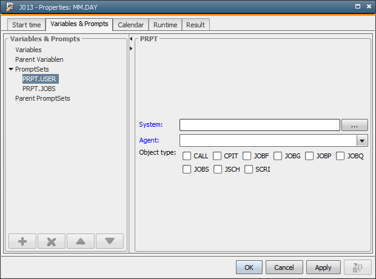The height and width of the screenshot is (279, 376).
Task: Click the window icon in title bar
Action: (8, 7)
